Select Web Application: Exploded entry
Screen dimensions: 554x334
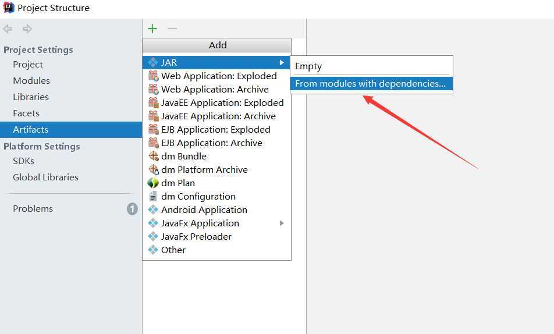coord(216,76)
